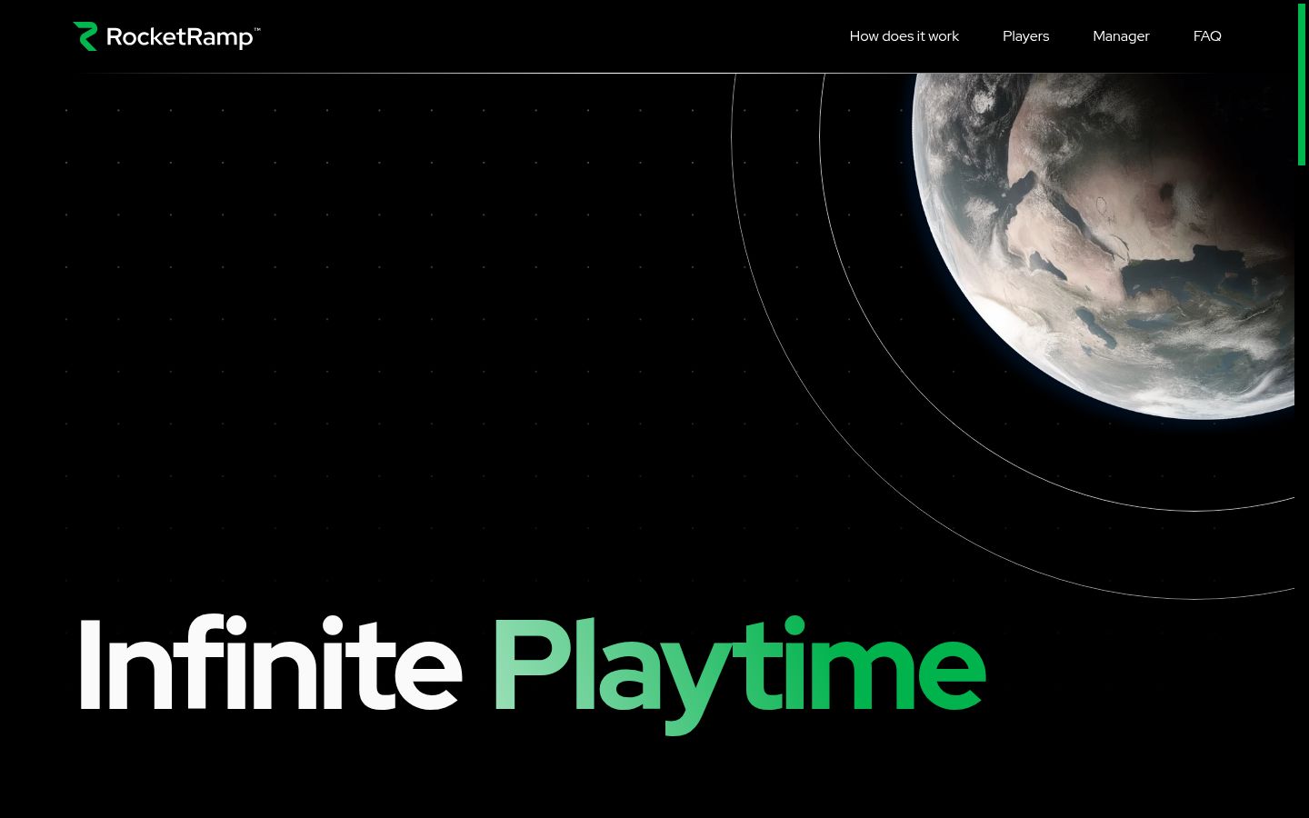Open the RocketRamp home wordmark
Viewport: 1309px width, 818px height.
pyautogui.click(x=183, y=37)
